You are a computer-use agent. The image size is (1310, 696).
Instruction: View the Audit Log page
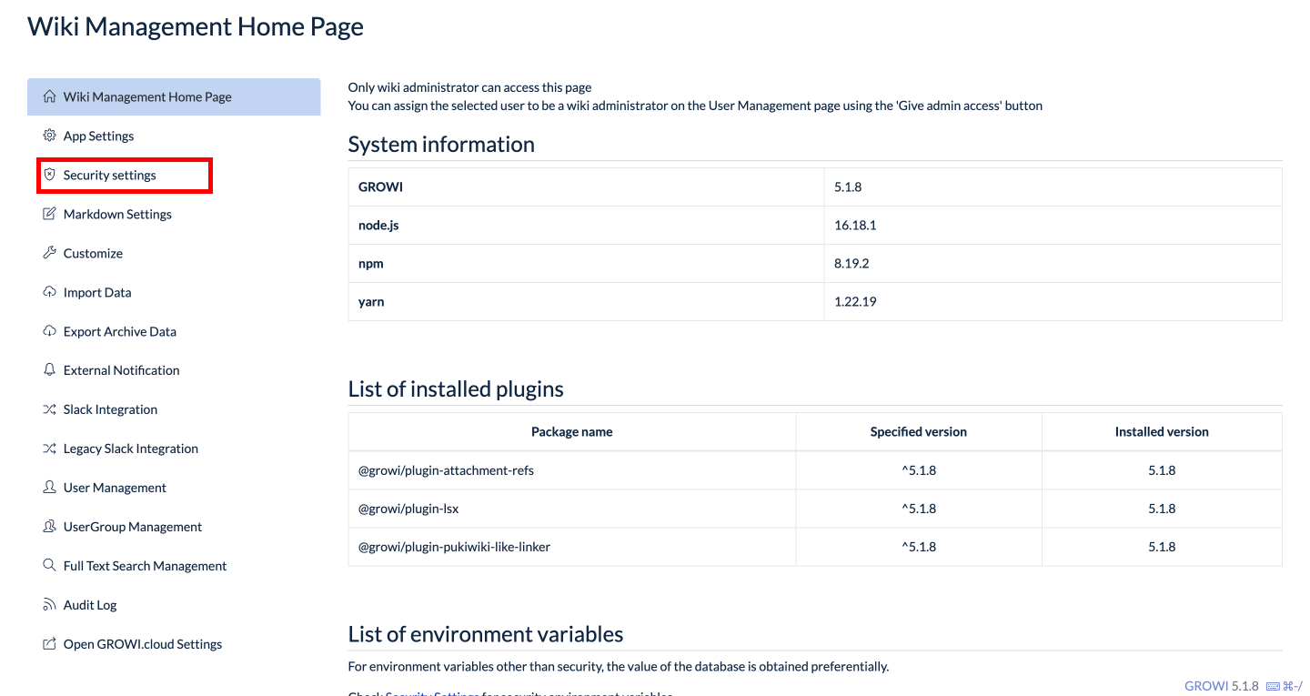(x=90, y=605)
